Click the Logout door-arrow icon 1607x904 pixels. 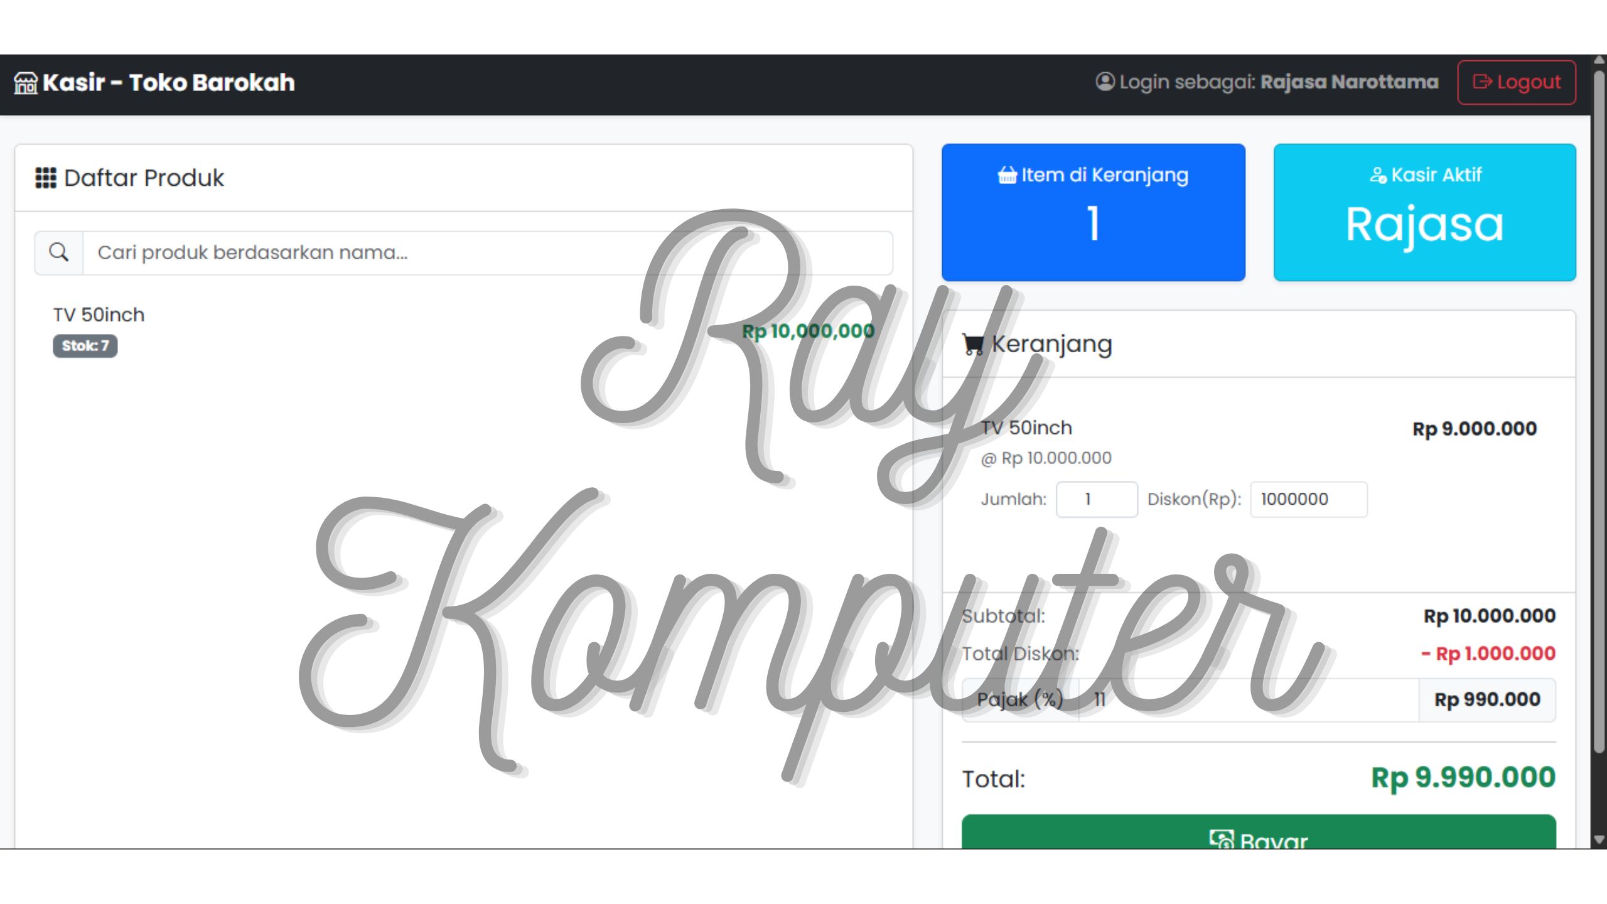pos(1482,82)
